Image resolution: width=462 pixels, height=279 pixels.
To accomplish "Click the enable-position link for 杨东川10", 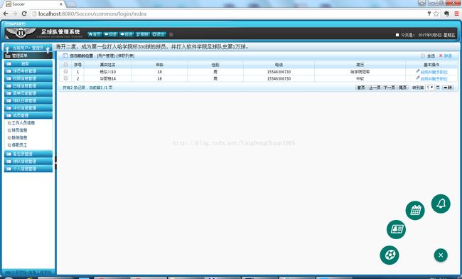I will click(x=434, y=72).
